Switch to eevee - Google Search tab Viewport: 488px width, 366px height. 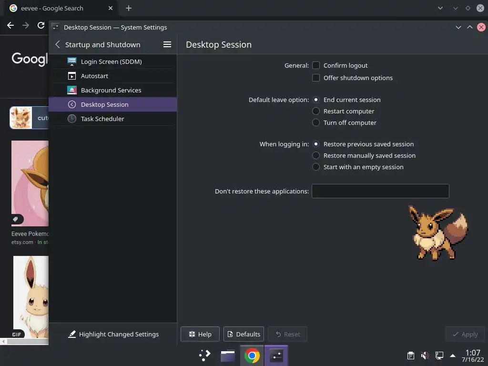(x=61, y=9)
